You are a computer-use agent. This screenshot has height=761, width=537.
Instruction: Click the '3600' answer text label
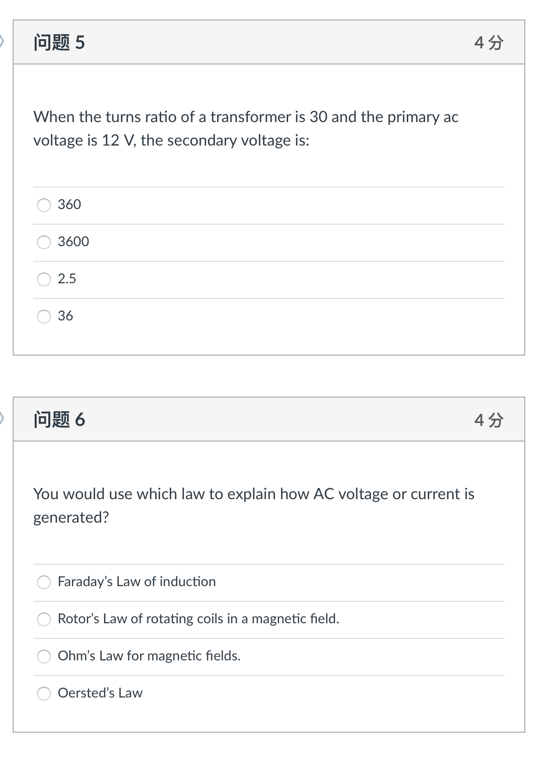[x=73, y=242]
